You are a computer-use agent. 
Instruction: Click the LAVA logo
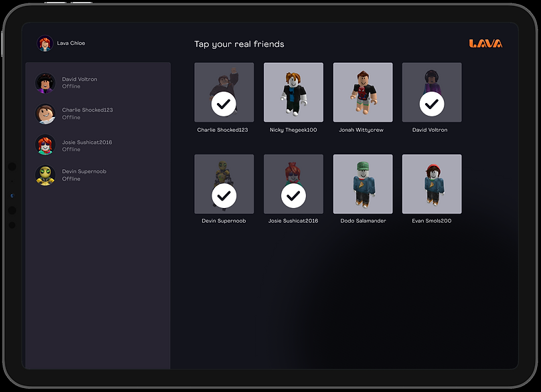pyautogui.click(x=485, y=43)
